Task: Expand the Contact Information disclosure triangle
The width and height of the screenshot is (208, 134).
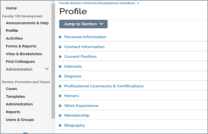Action: tap(60, 47)
